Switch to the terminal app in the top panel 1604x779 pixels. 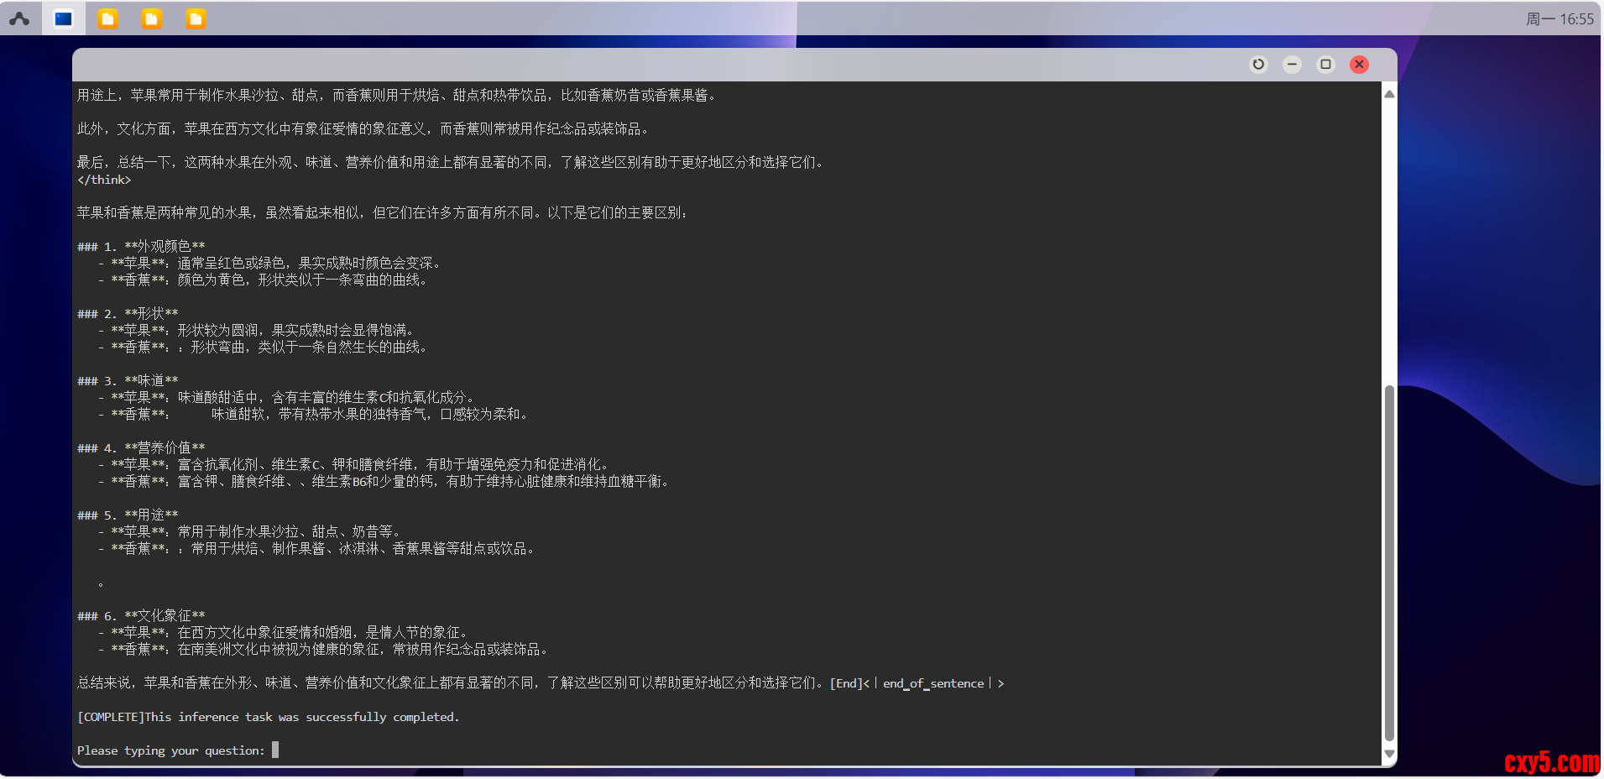(x=64, y=18)
